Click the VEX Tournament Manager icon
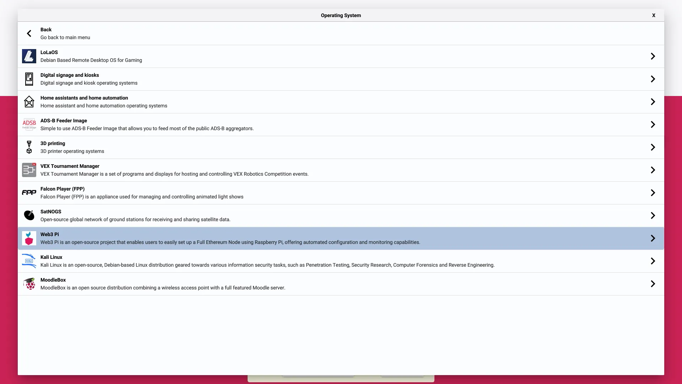The image size is (682, 384). 29,170
